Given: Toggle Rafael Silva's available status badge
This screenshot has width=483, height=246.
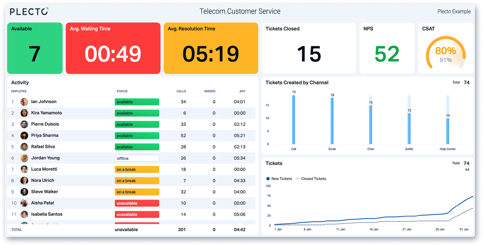Looking at the screenshot, I should tap(137, 147).
